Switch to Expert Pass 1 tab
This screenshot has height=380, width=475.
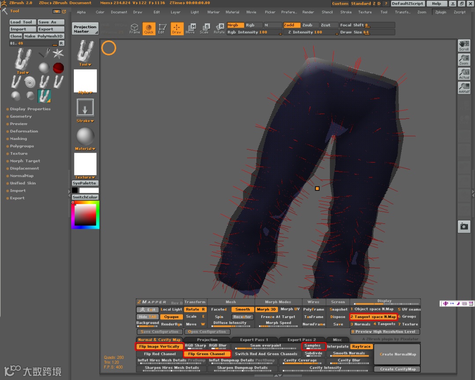click(254, 340)
